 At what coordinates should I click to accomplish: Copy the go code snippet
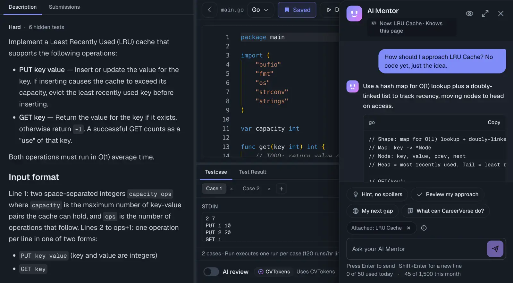click(x=494, y=122)
